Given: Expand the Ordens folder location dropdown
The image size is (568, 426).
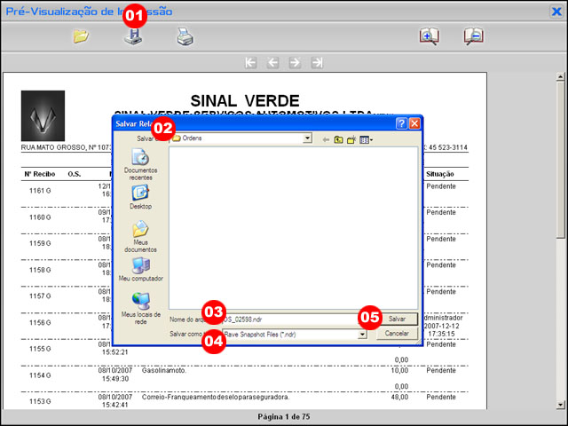Looking at the screenshot, I should (306, 138).
